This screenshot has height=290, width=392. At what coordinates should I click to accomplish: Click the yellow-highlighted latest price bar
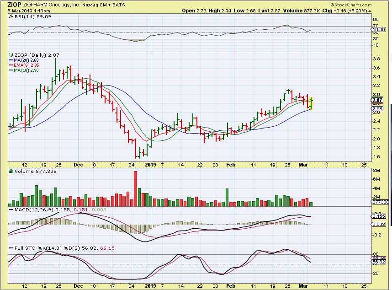311,103
